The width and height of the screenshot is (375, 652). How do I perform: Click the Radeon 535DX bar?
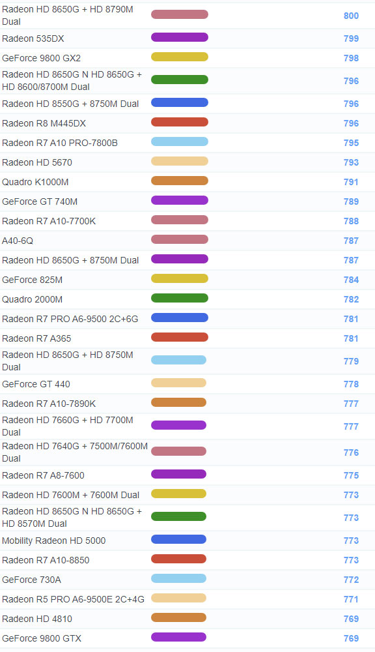pos(180,37)
